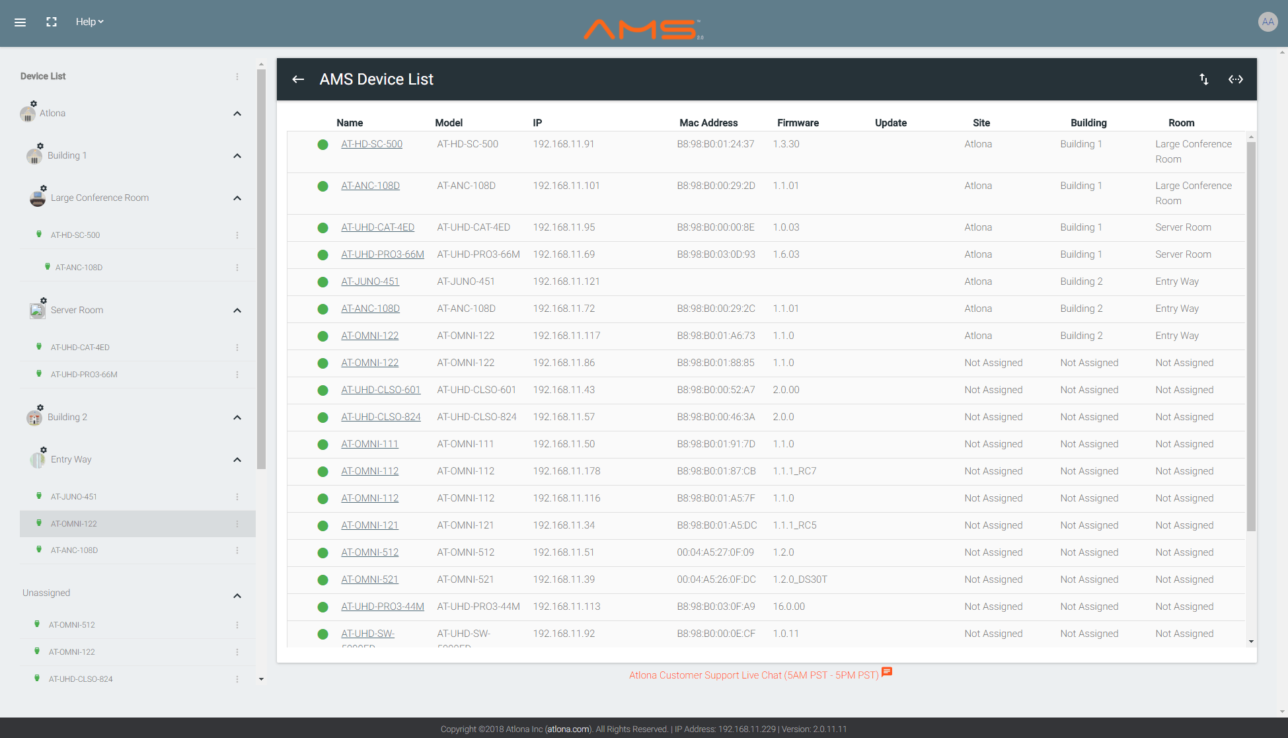Screen dimensions: 1288x738
Task: Click the Device List panel options dots
Action: [237, 77]
